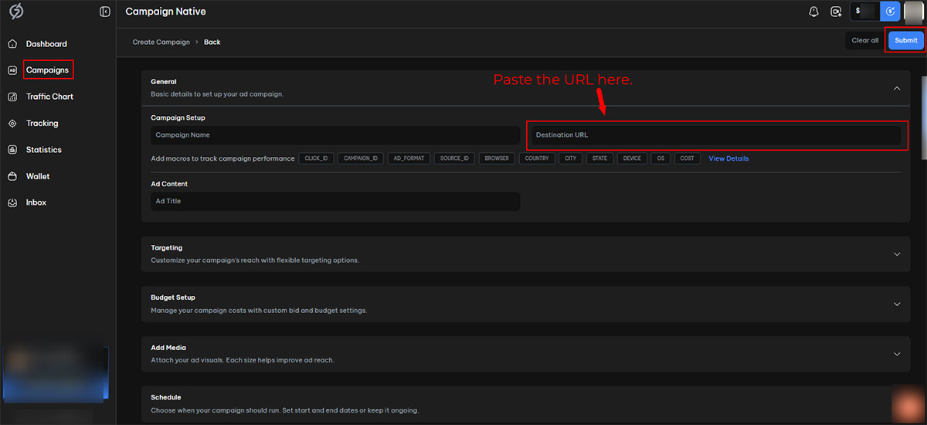
Task: Focus the Campaign Name field
Action: (335, 135)
